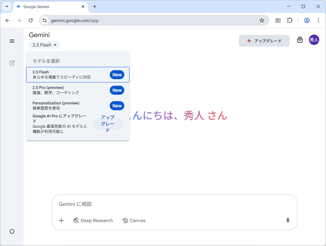326x246 pixels.
Task: Attach content using the plus icon
Action: tap(61, 220)
